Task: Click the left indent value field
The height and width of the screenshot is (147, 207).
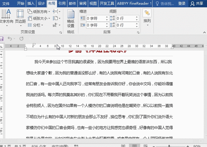Action: [x=96, y=18]
